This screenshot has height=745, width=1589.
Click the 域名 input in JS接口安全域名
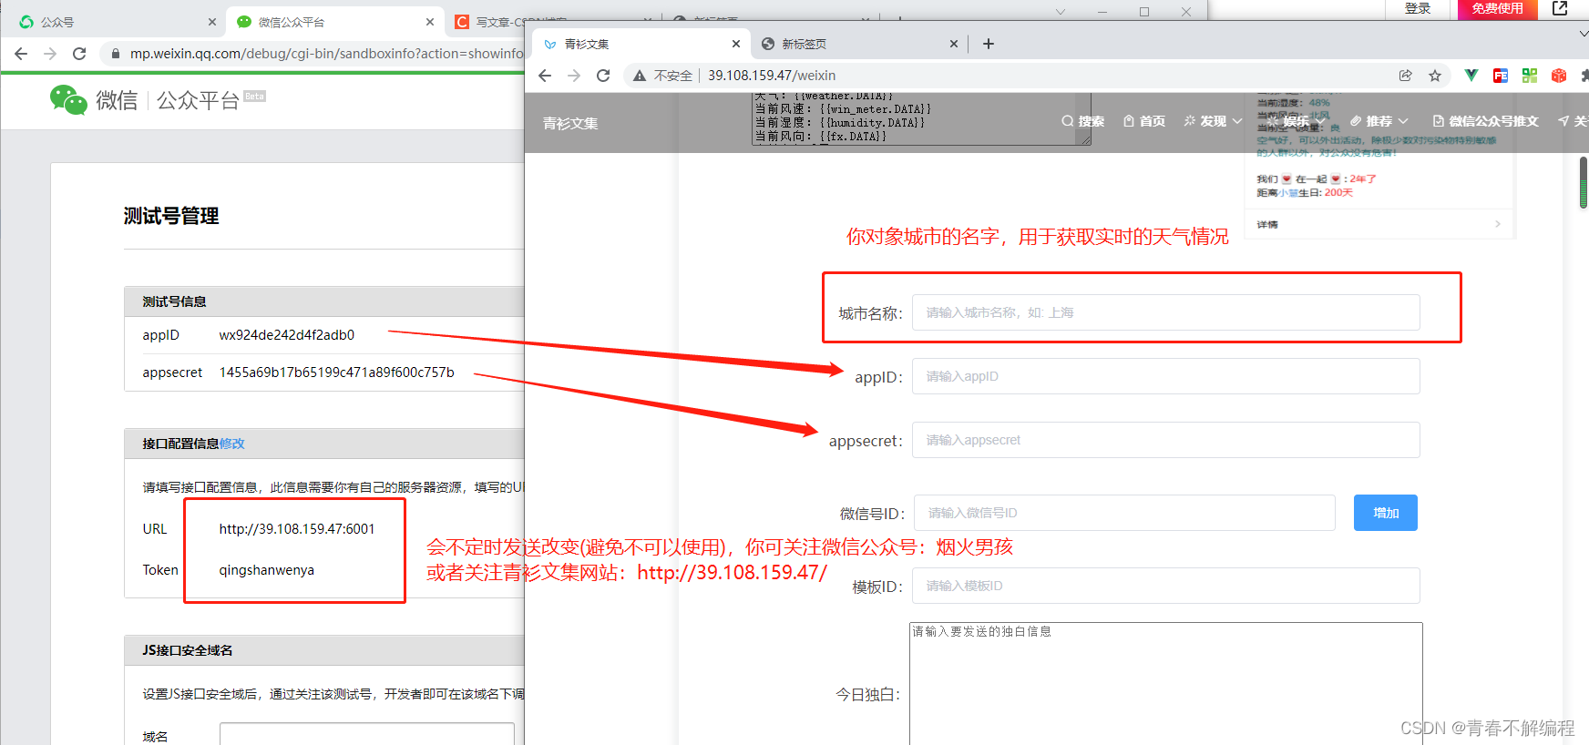point(366,734)
